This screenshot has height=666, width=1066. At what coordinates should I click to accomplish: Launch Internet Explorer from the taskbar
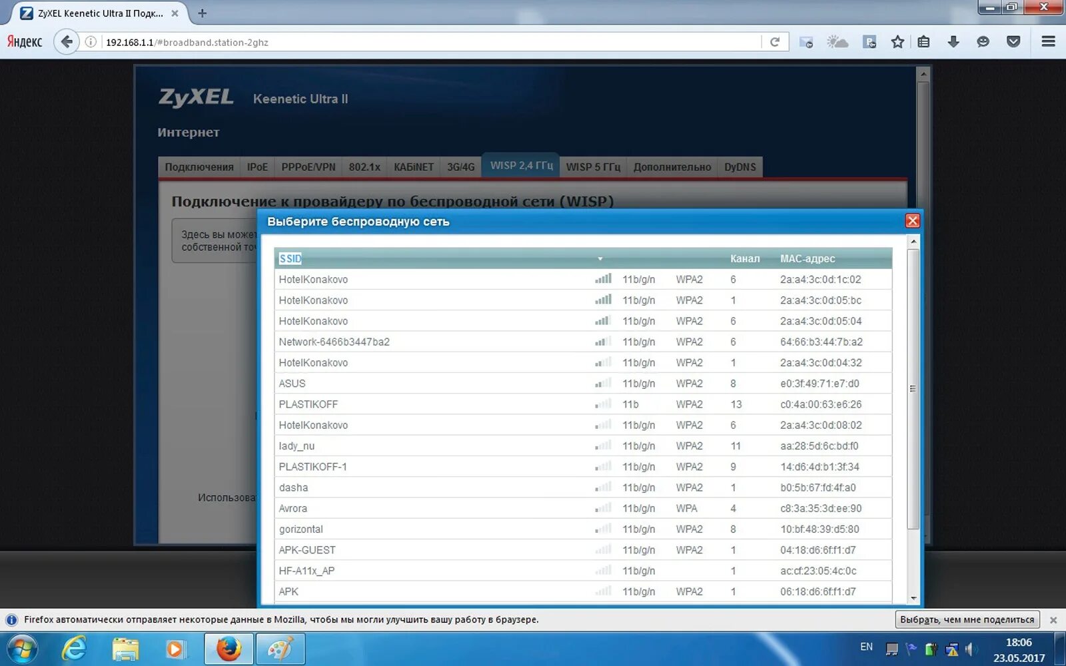click(74, 648)
